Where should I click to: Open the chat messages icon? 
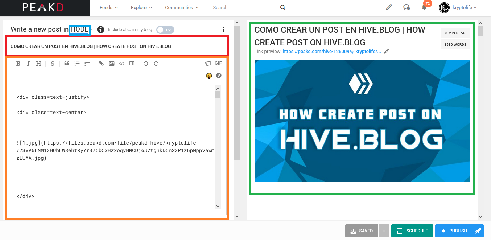pyautogui.click(x=407, y=7)
